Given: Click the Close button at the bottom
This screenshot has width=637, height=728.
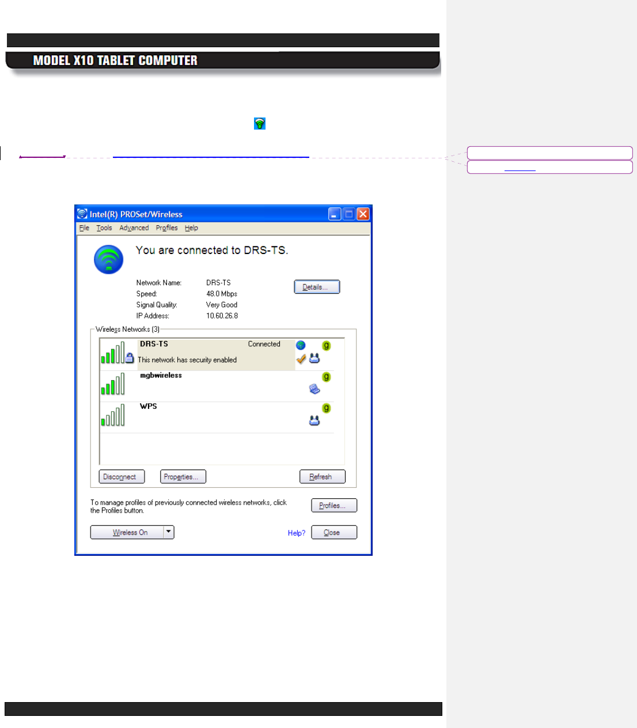Looking at the screenshot, I should pos(334,532).
